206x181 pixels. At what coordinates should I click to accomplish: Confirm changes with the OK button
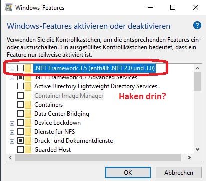coord(128,173)
